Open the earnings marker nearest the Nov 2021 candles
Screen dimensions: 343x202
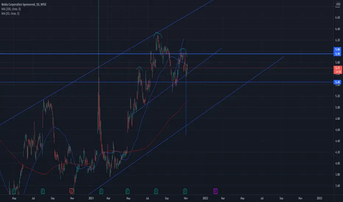tap(185, 191)
